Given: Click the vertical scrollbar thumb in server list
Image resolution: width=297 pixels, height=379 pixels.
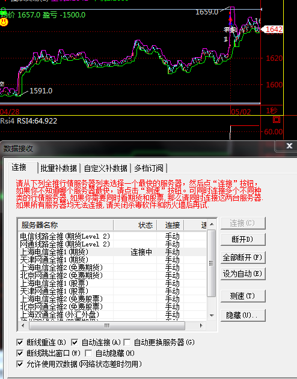Looking at the screenshot, I should pos(212,263).
